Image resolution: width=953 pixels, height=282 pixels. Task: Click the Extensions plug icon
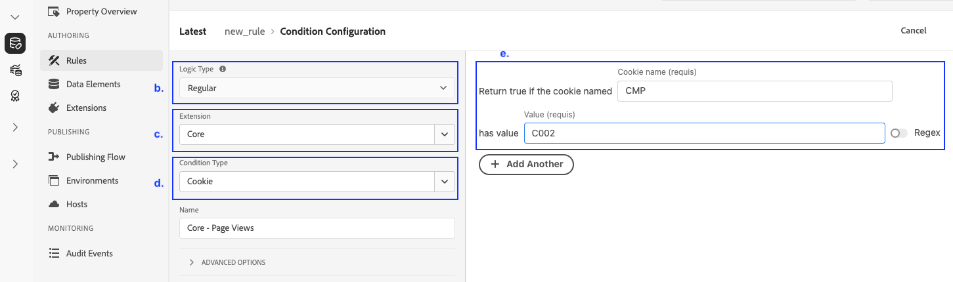(x=54, y=108)
